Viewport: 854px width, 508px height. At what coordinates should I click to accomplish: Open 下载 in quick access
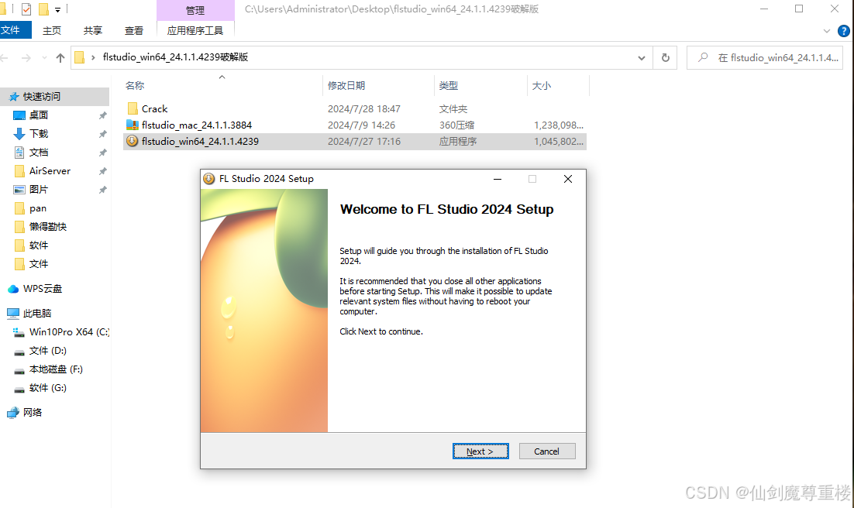point(39,134)
